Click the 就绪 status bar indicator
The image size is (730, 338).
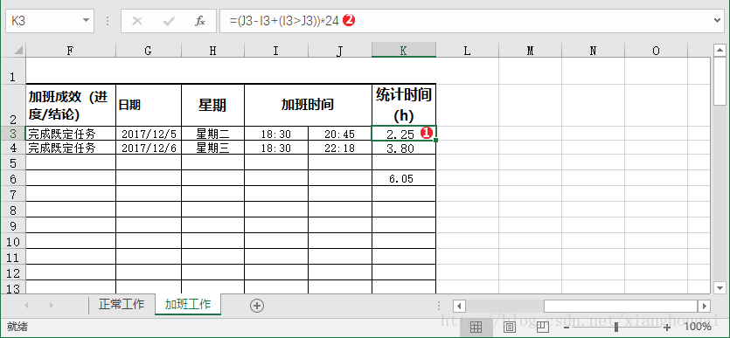pyautogui.click(x=17, y=327)
